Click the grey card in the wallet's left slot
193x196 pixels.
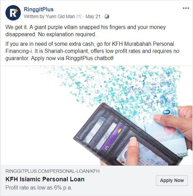tap(95, 130)
